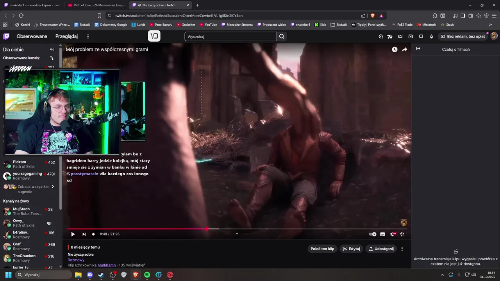Click the Watch Later clock icon

point(395,50)
